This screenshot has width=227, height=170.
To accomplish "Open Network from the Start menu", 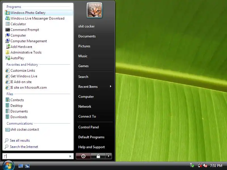I will 85,107.
